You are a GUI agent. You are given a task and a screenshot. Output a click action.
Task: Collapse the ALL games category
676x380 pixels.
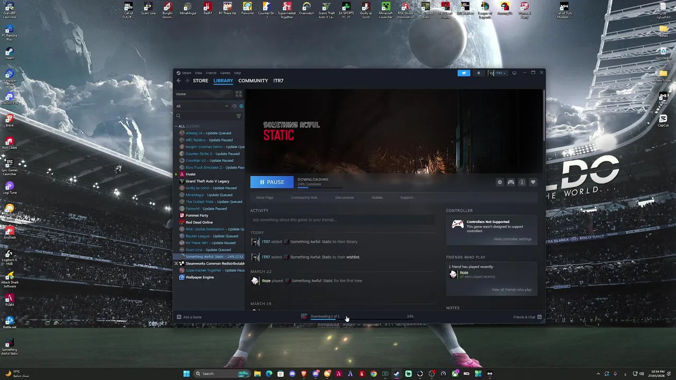click(176, 126)
